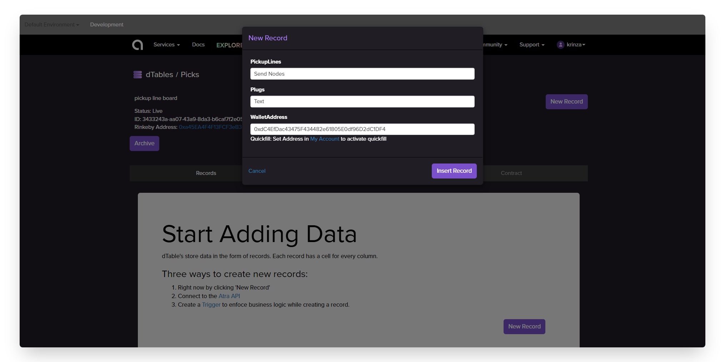Click New Record button beside table header
Image resolution: width=725 pixels, height=362 pixels.
pos(566,102)
